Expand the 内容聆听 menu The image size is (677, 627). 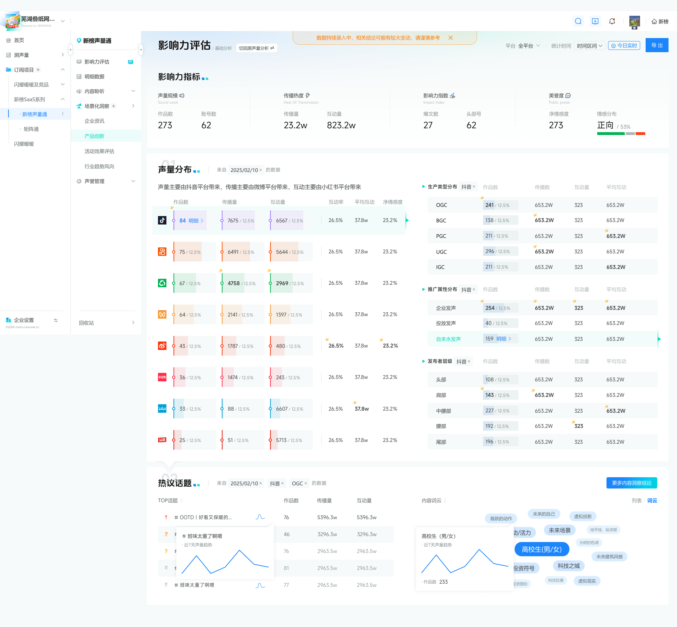coord(106,91)
